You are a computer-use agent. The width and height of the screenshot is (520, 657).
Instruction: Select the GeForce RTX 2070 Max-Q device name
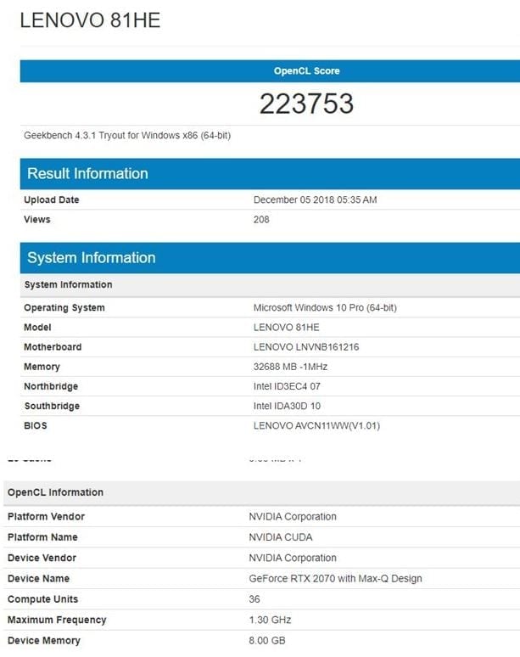(335, 579)
